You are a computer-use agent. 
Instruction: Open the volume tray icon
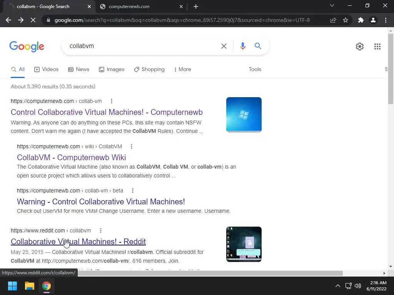pyautogui.click(x=358, y=286)
